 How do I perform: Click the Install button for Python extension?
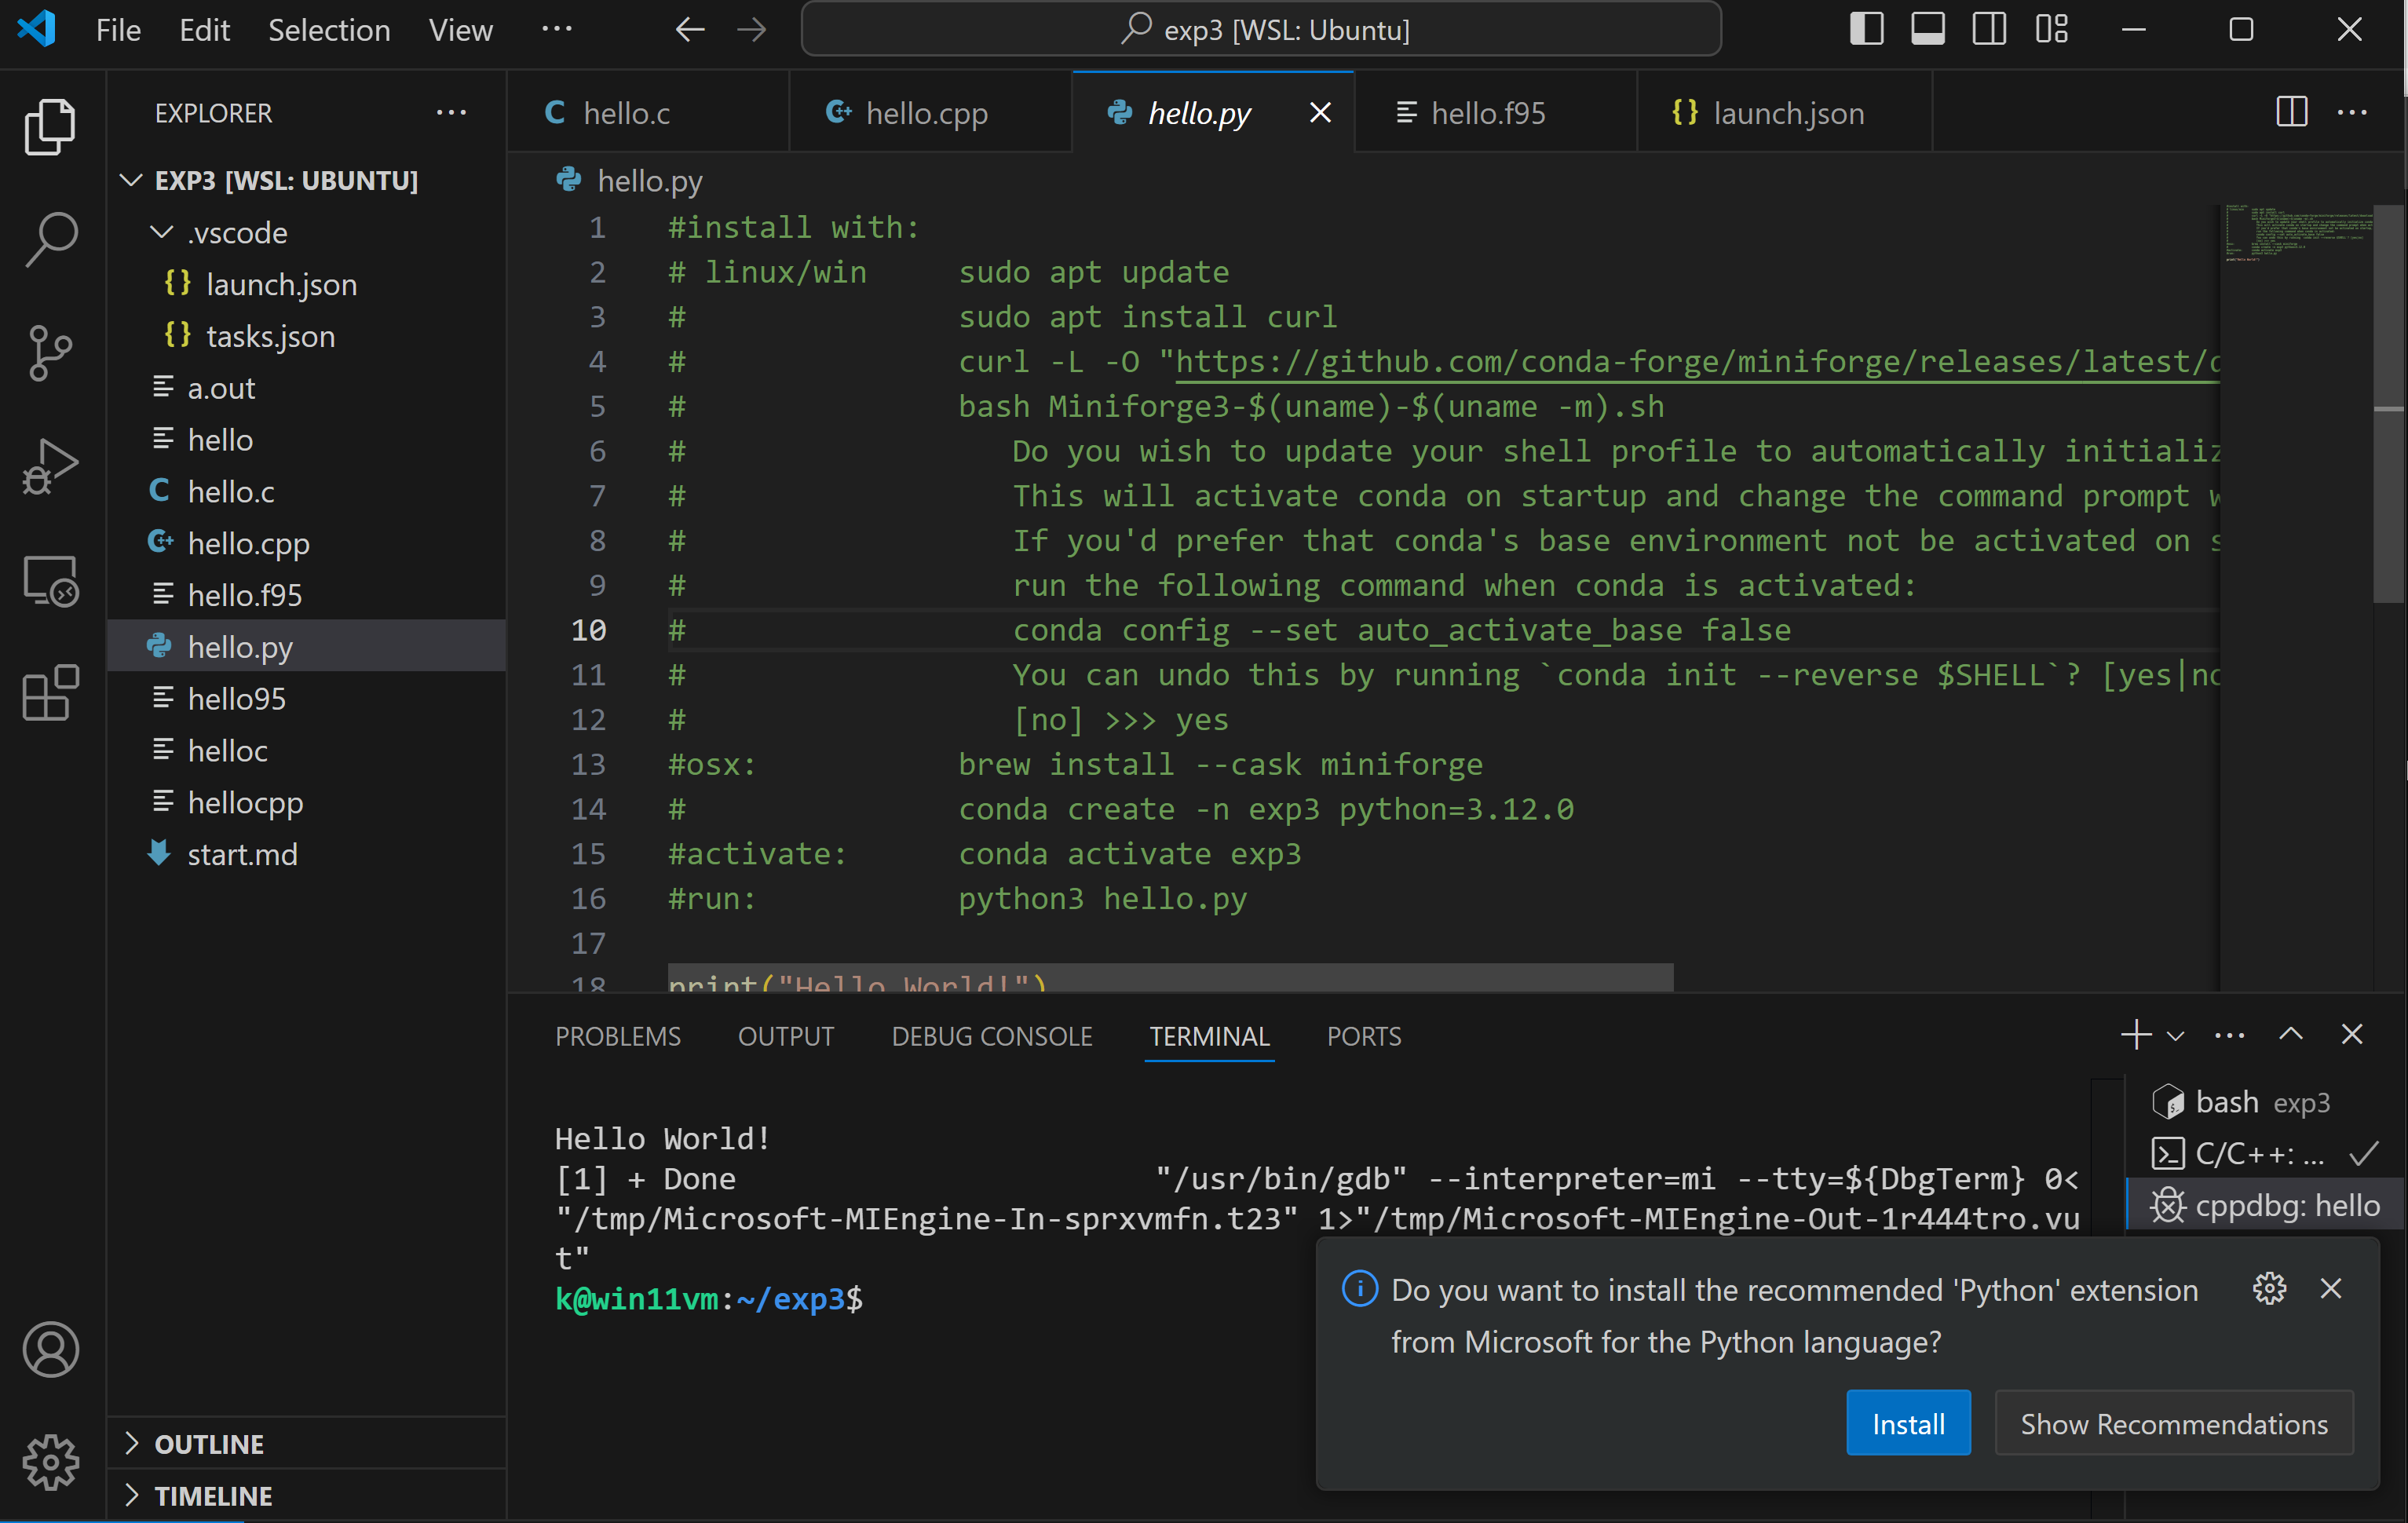(x=1907, y=1423)
